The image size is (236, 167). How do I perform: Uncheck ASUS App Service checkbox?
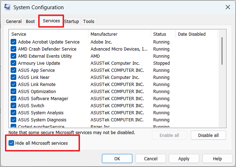coord(13,70)
